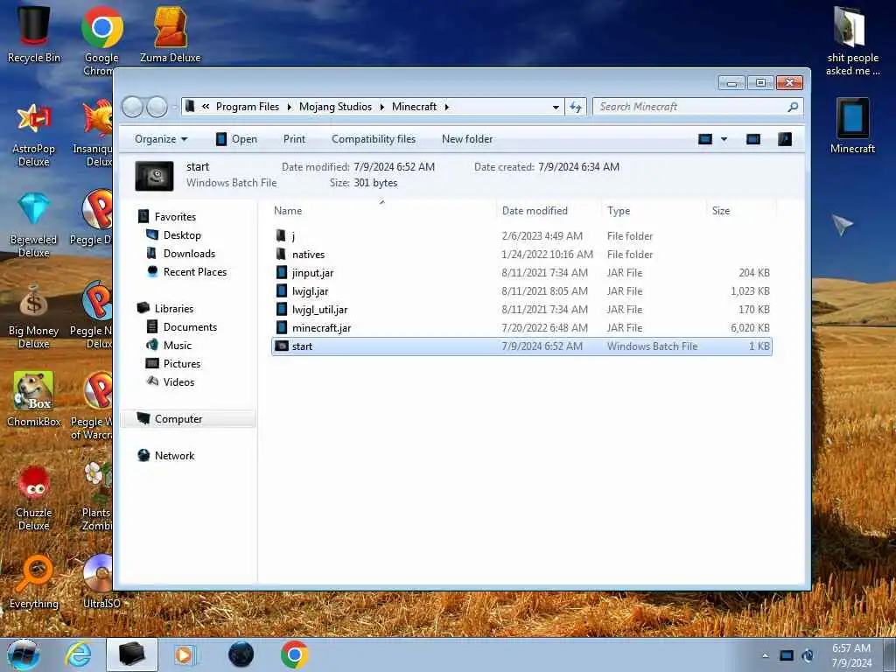Select the 'shit people asked me' desktop folder
896x672 pixels.
[x=852, y=40]
